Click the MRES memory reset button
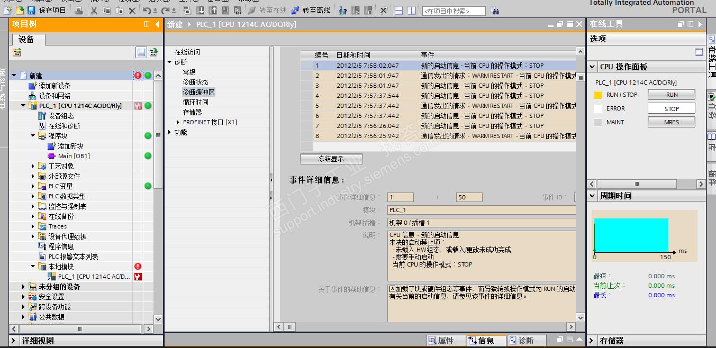716x348 pixels. click(x=672, y=122)
